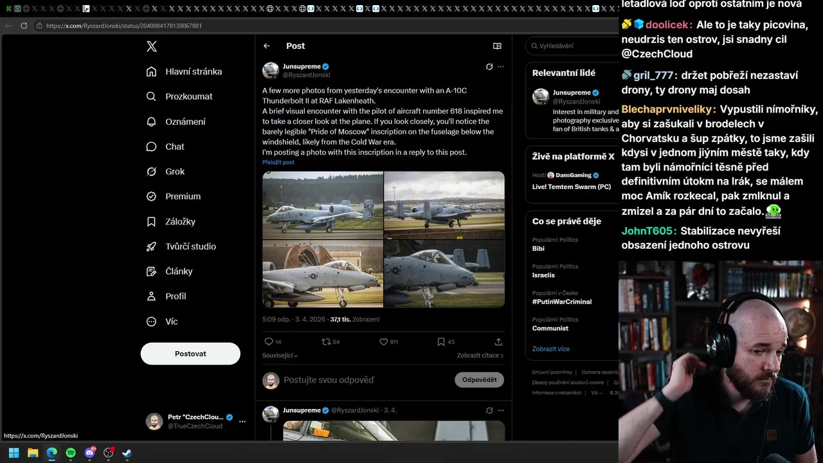Click the Záložky bookmark icon in sidebar

point(151,221)
